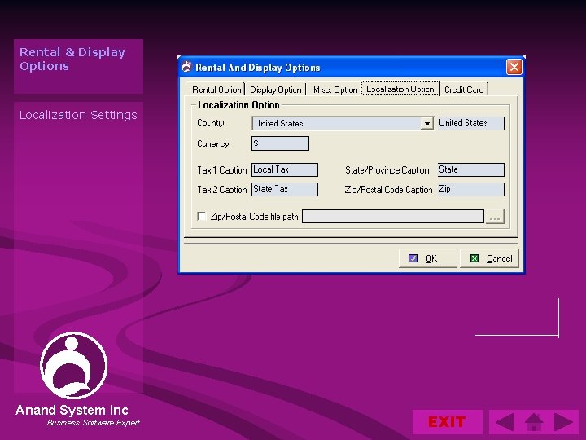Select the Localization Option tab
The width and height of the screenshot is (586, 440).
pyautogui.click(x=400, y=89)
